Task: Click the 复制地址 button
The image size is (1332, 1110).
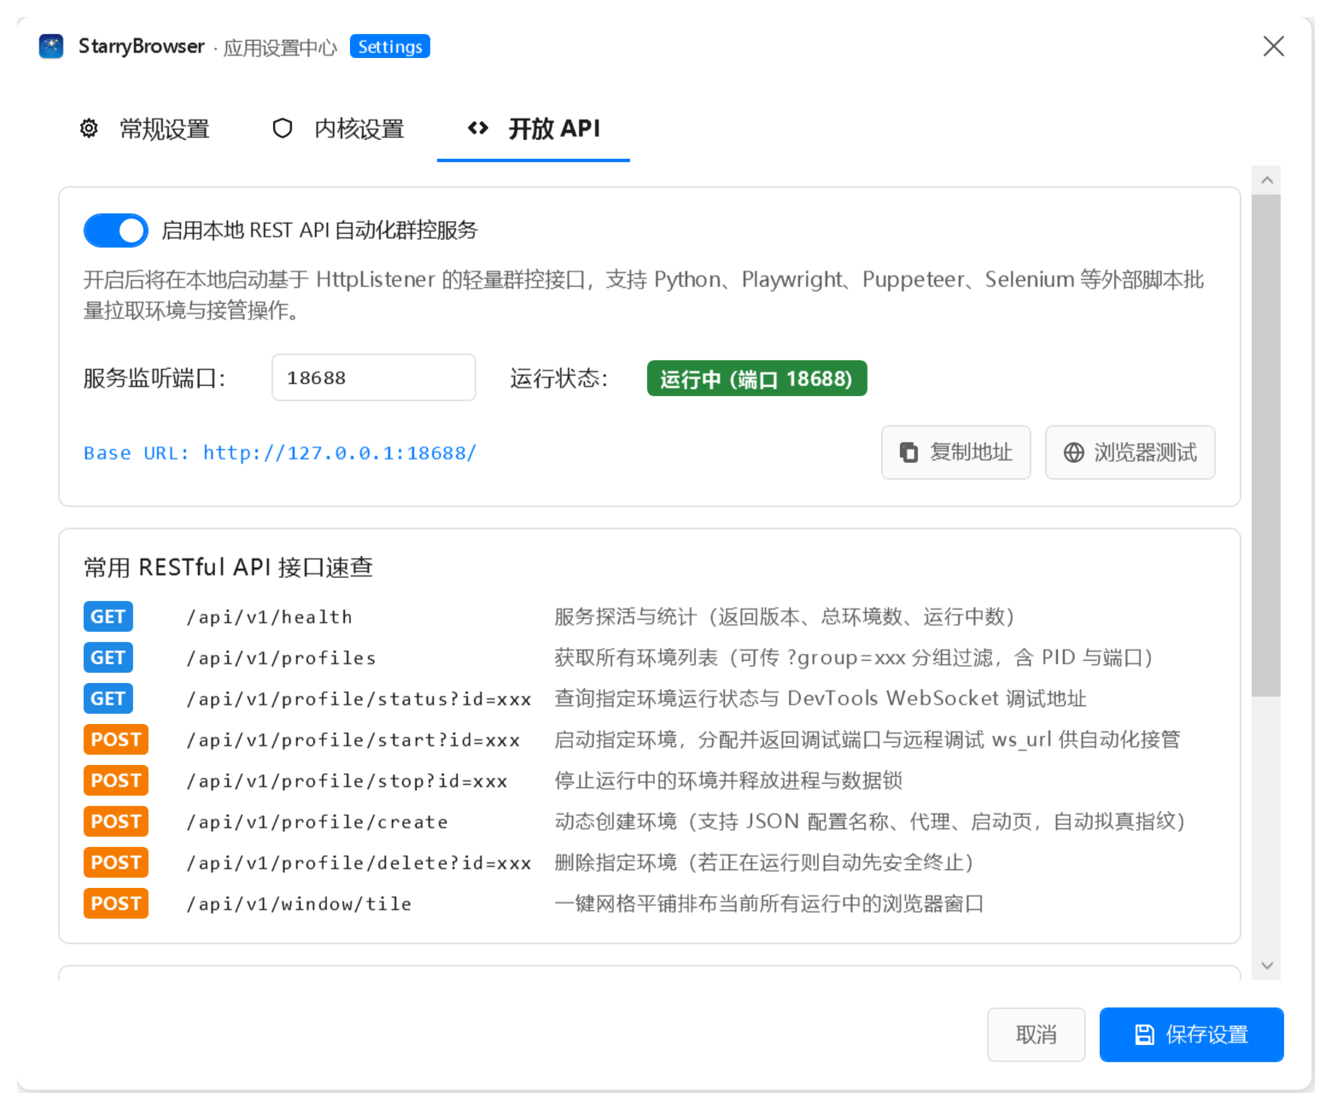Action: (x=956, y=453)
